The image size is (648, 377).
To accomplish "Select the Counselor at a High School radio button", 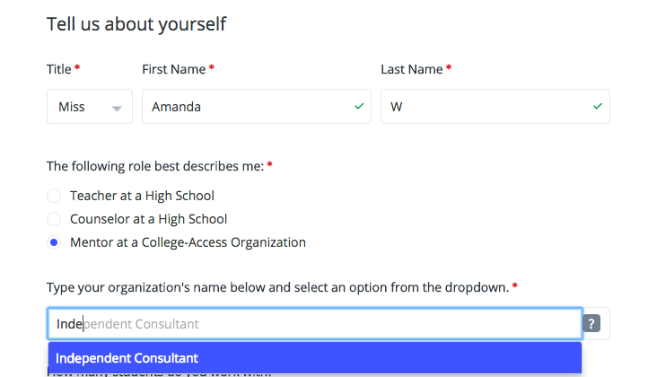I will tap(54, 219).
